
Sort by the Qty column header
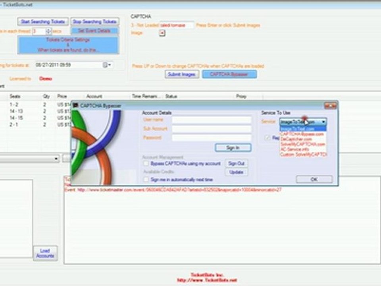(46, 96)
